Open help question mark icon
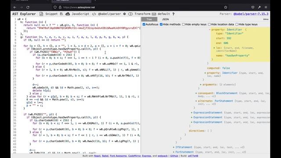Screen dimensions: 281x158 pyautogui.click(x=173, y=14)
